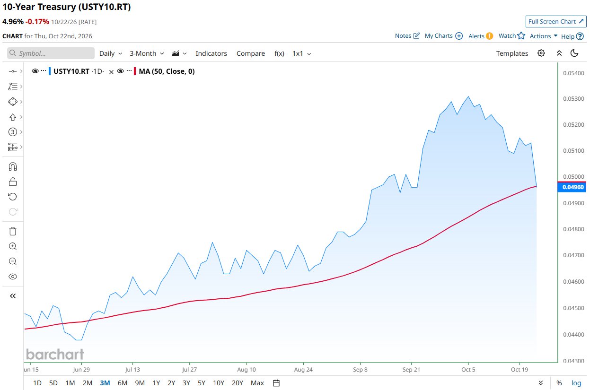Select the 20Y time range

(x=238, y=383)
